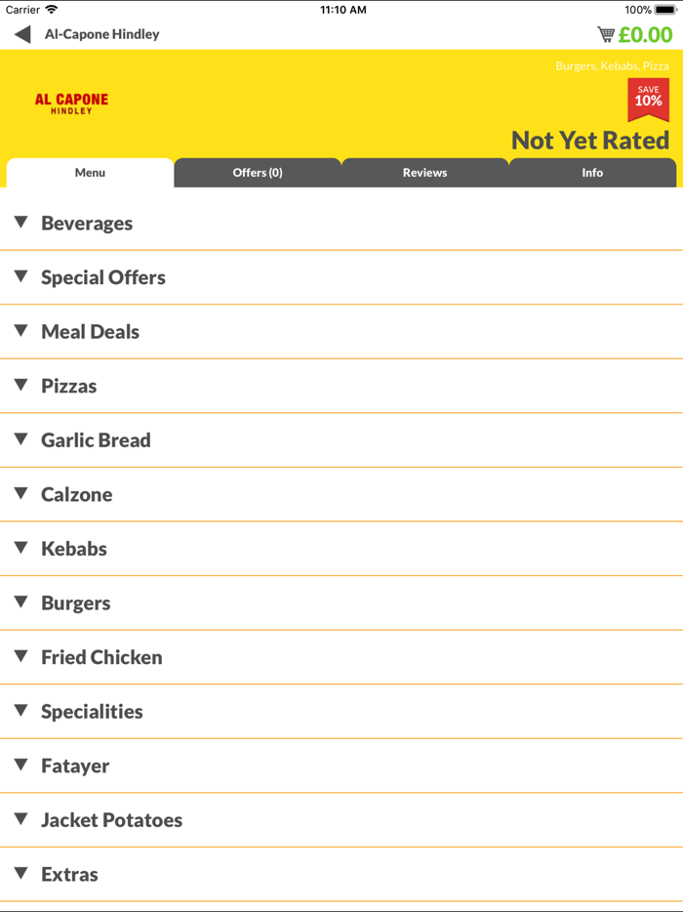This screenshot has height=912, width=683.
Task: Expand the Pizzas category
Action: pos(68,386)
